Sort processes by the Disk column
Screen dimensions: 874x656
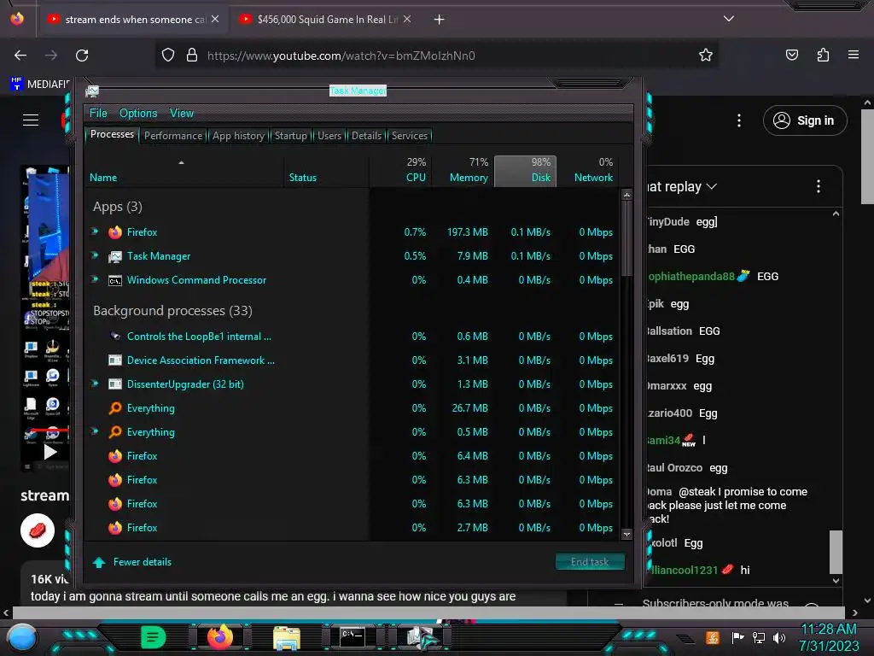(x=525, y=171)
